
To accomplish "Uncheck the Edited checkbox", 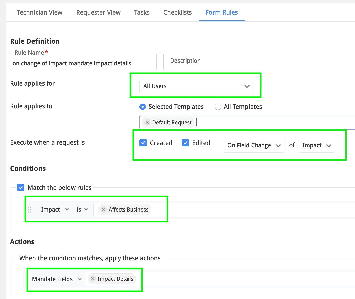I will point(186,143).
